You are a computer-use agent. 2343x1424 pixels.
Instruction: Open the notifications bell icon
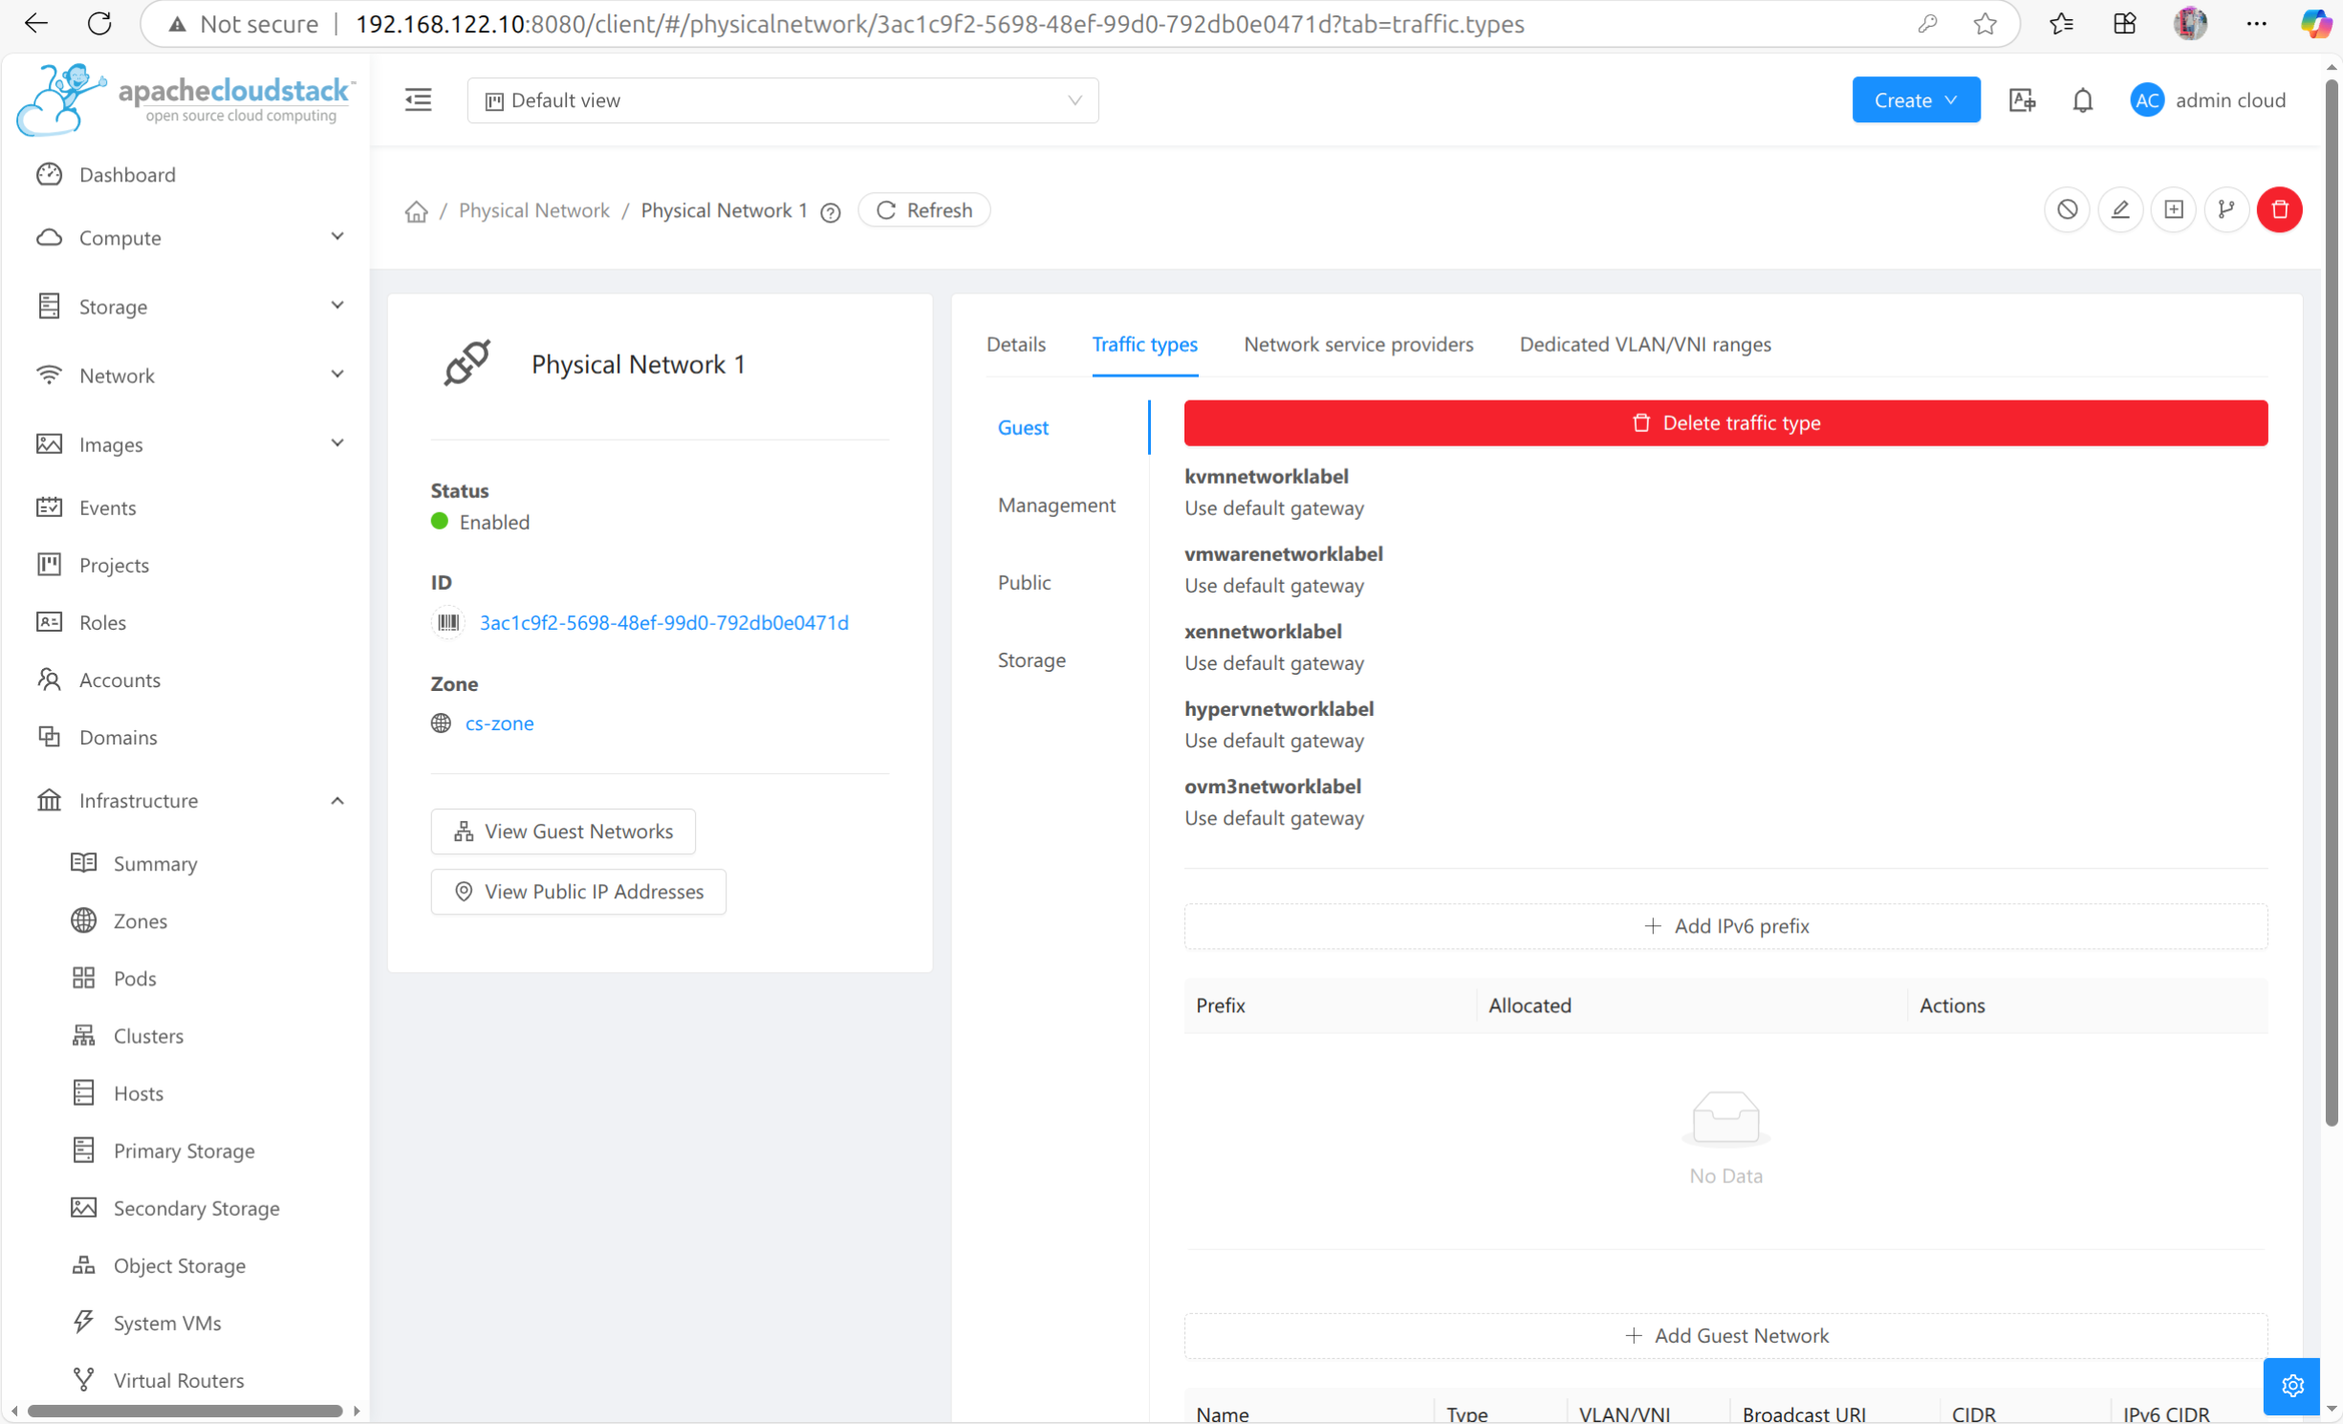(2083, 99)
